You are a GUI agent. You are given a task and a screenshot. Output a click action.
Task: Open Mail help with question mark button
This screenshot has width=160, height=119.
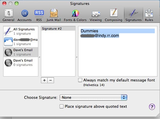tap(152, 107)
